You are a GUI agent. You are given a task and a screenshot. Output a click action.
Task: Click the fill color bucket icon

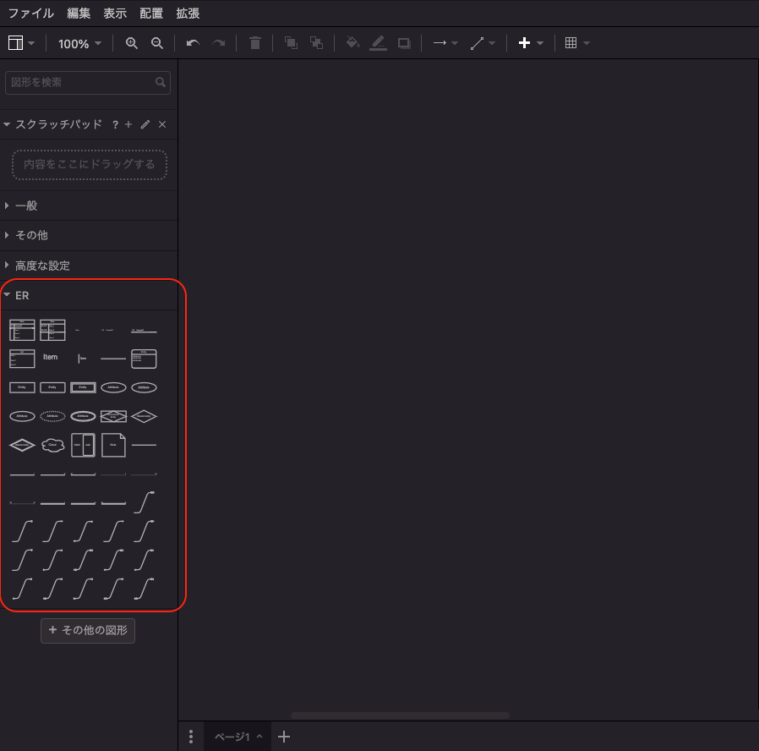pos(352,42)
